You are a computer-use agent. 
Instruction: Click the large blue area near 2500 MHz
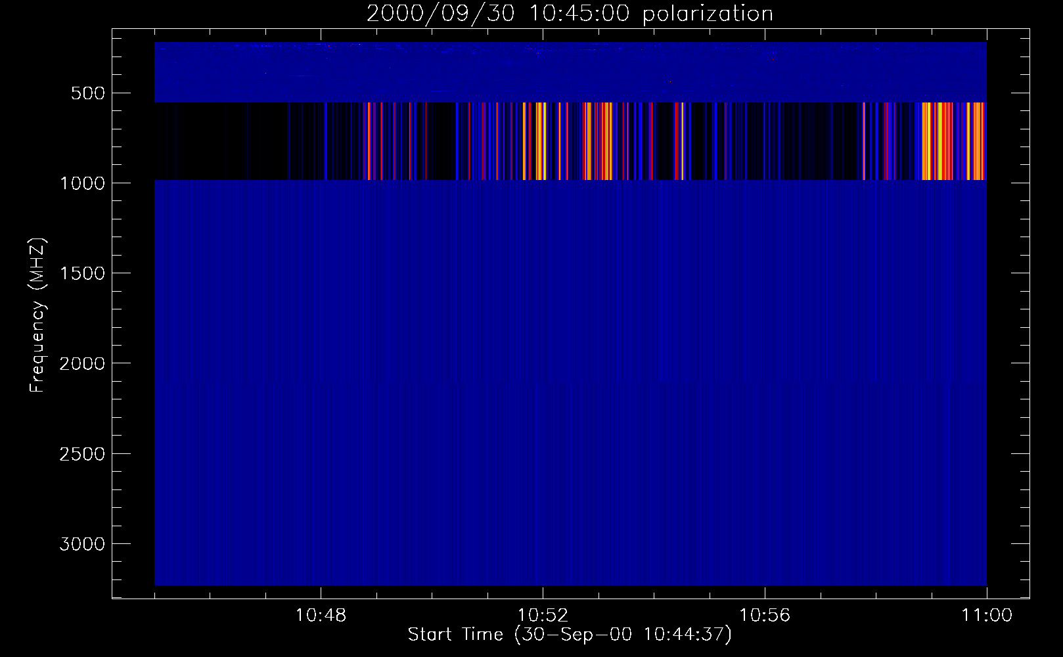click(570, 453)
